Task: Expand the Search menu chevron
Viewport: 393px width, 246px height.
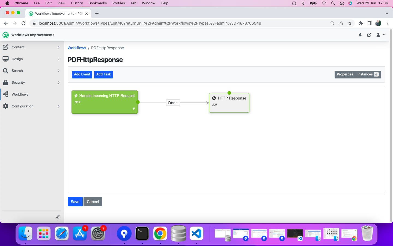Action: [x=59, y=71]
